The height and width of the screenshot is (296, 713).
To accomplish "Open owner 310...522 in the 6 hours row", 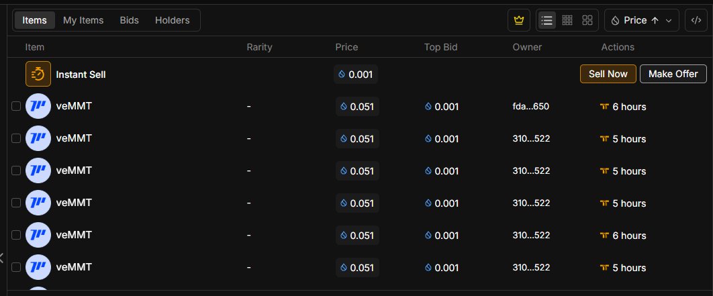I will (x=531, y=235).
